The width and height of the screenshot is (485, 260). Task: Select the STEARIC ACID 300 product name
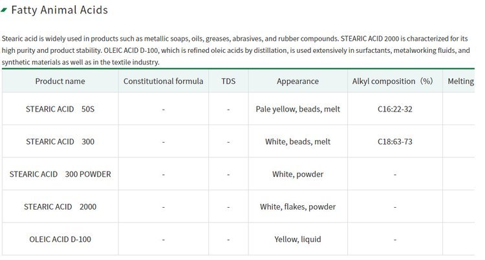(x=60, y=141)
